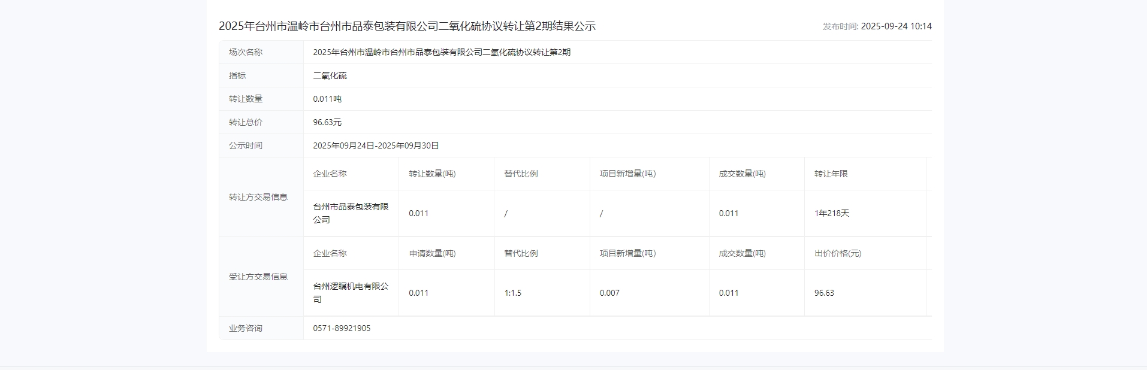Image resolution: width=1147 pixels, height=370 pixels.
Task: Click the consultation phone number 0571-89921905
Action: pyautogui.click(x=342, y=328)
